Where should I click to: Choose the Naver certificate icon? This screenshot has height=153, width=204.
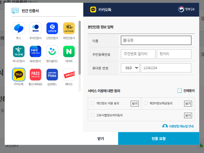coord(69,51)
